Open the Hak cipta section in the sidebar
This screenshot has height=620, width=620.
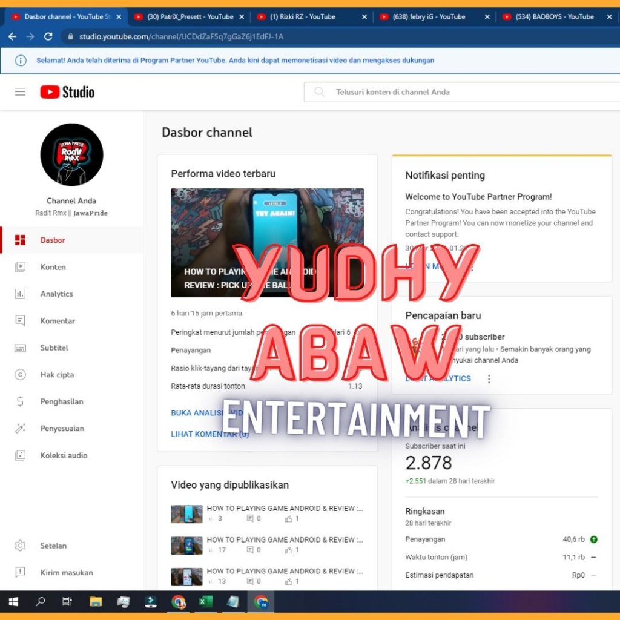point(56,374)
